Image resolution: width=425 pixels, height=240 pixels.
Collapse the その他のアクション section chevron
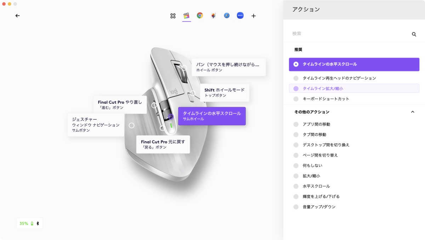(412, 112)
